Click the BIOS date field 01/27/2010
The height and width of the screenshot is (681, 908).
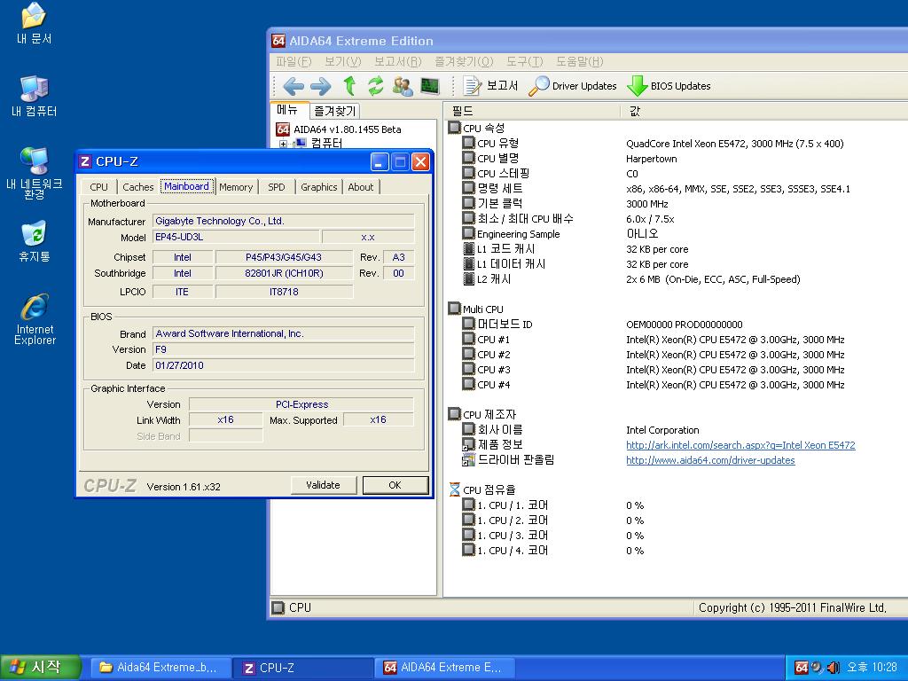tap(284, 365)
